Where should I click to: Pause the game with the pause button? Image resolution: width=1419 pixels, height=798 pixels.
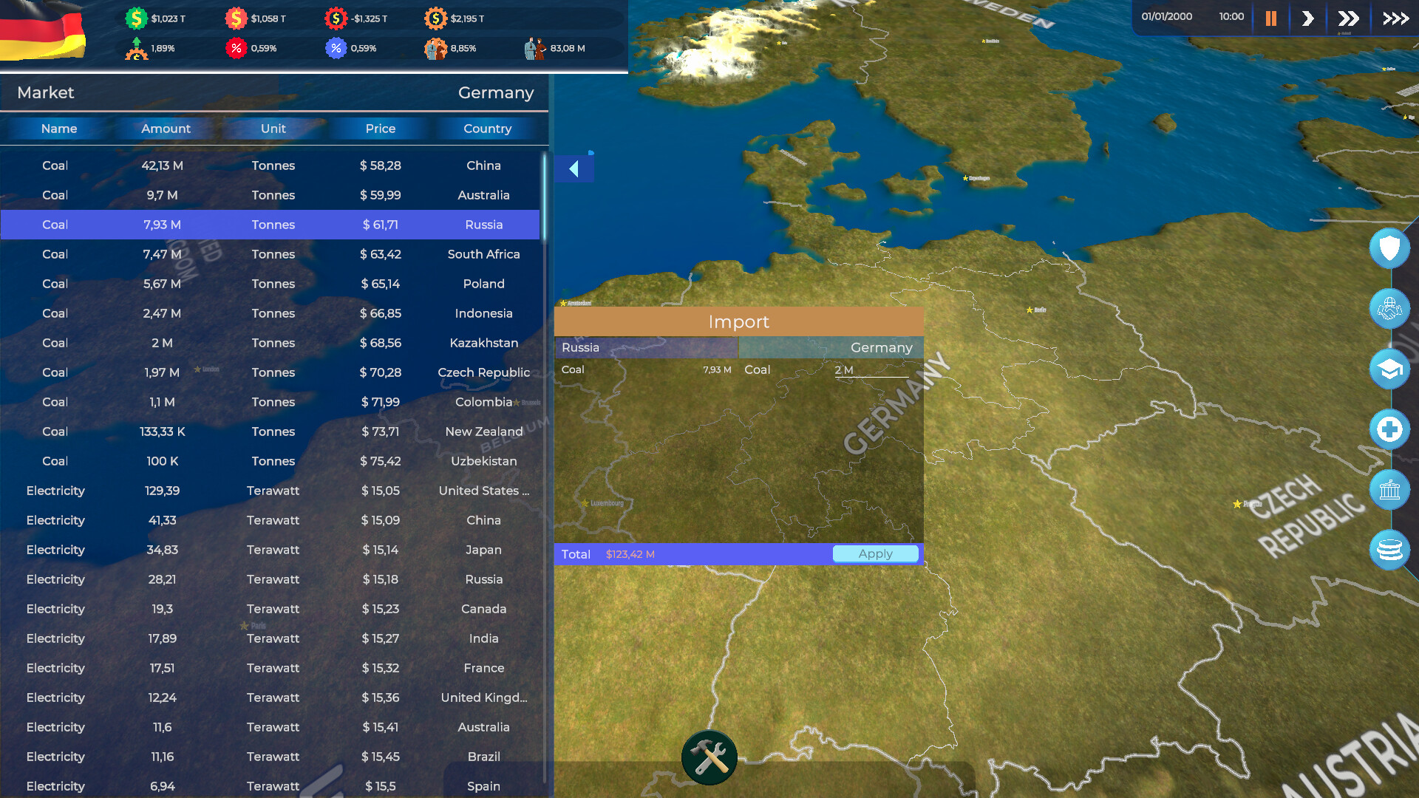coord(1270,18)
